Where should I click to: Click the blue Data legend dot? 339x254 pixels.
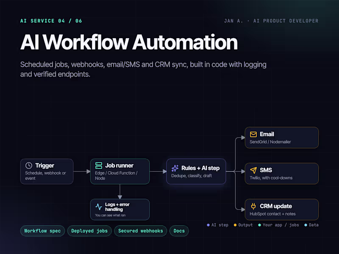306,225
